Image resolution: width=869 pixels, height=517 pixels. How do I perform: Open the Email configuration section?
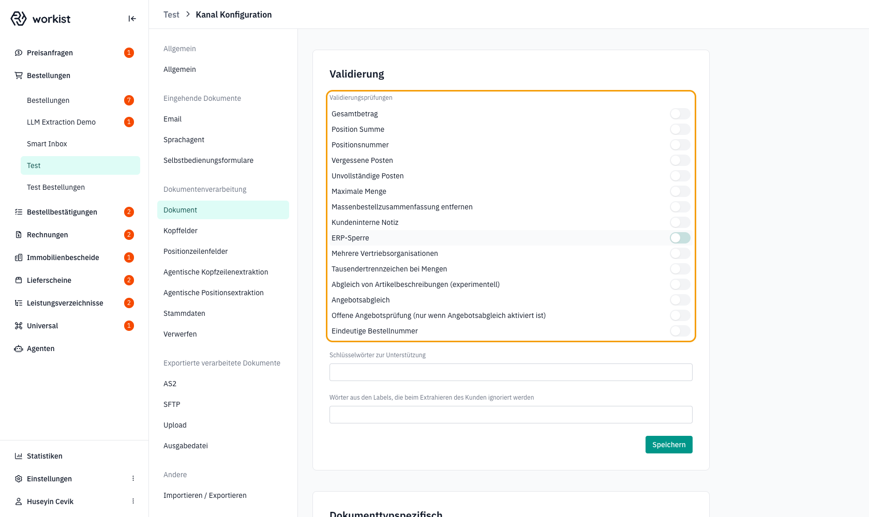[x=223, y=119]
